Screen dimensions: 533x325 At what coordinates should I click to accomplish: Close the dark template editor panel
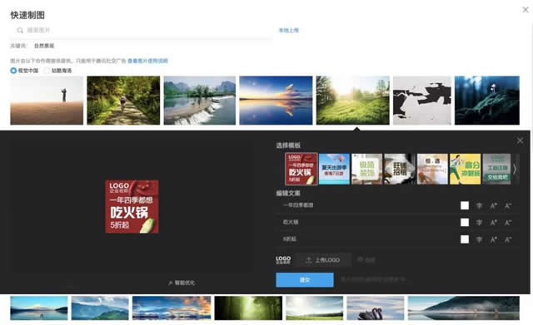point(520,140)
